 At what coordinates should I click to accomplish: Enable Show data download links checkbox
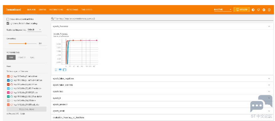click(8, 19)
